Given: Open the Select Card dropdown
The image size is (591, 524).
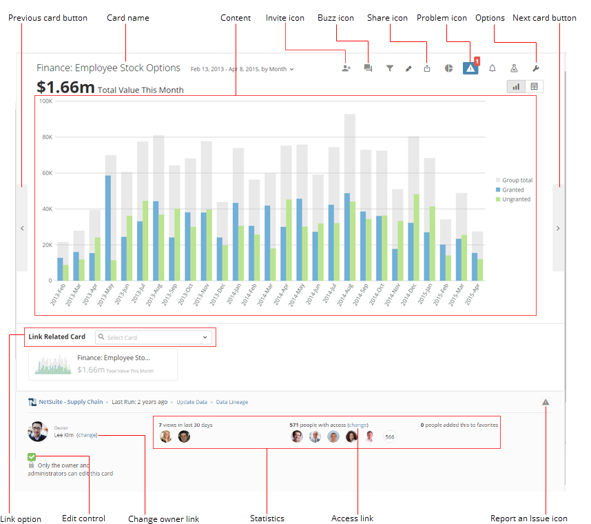Looking at the screenshot, I should pyautogui.click(x=154, y=337).
